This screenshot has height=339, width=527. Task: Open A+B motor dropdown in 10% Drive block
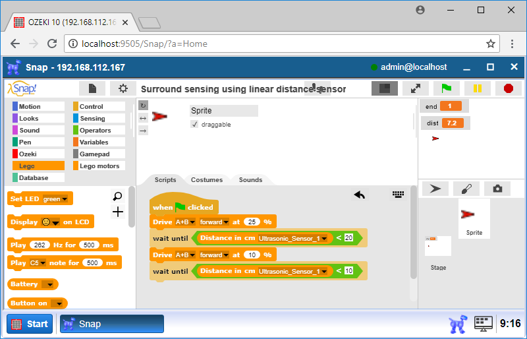pyautogui.click(x=185, y=255)
